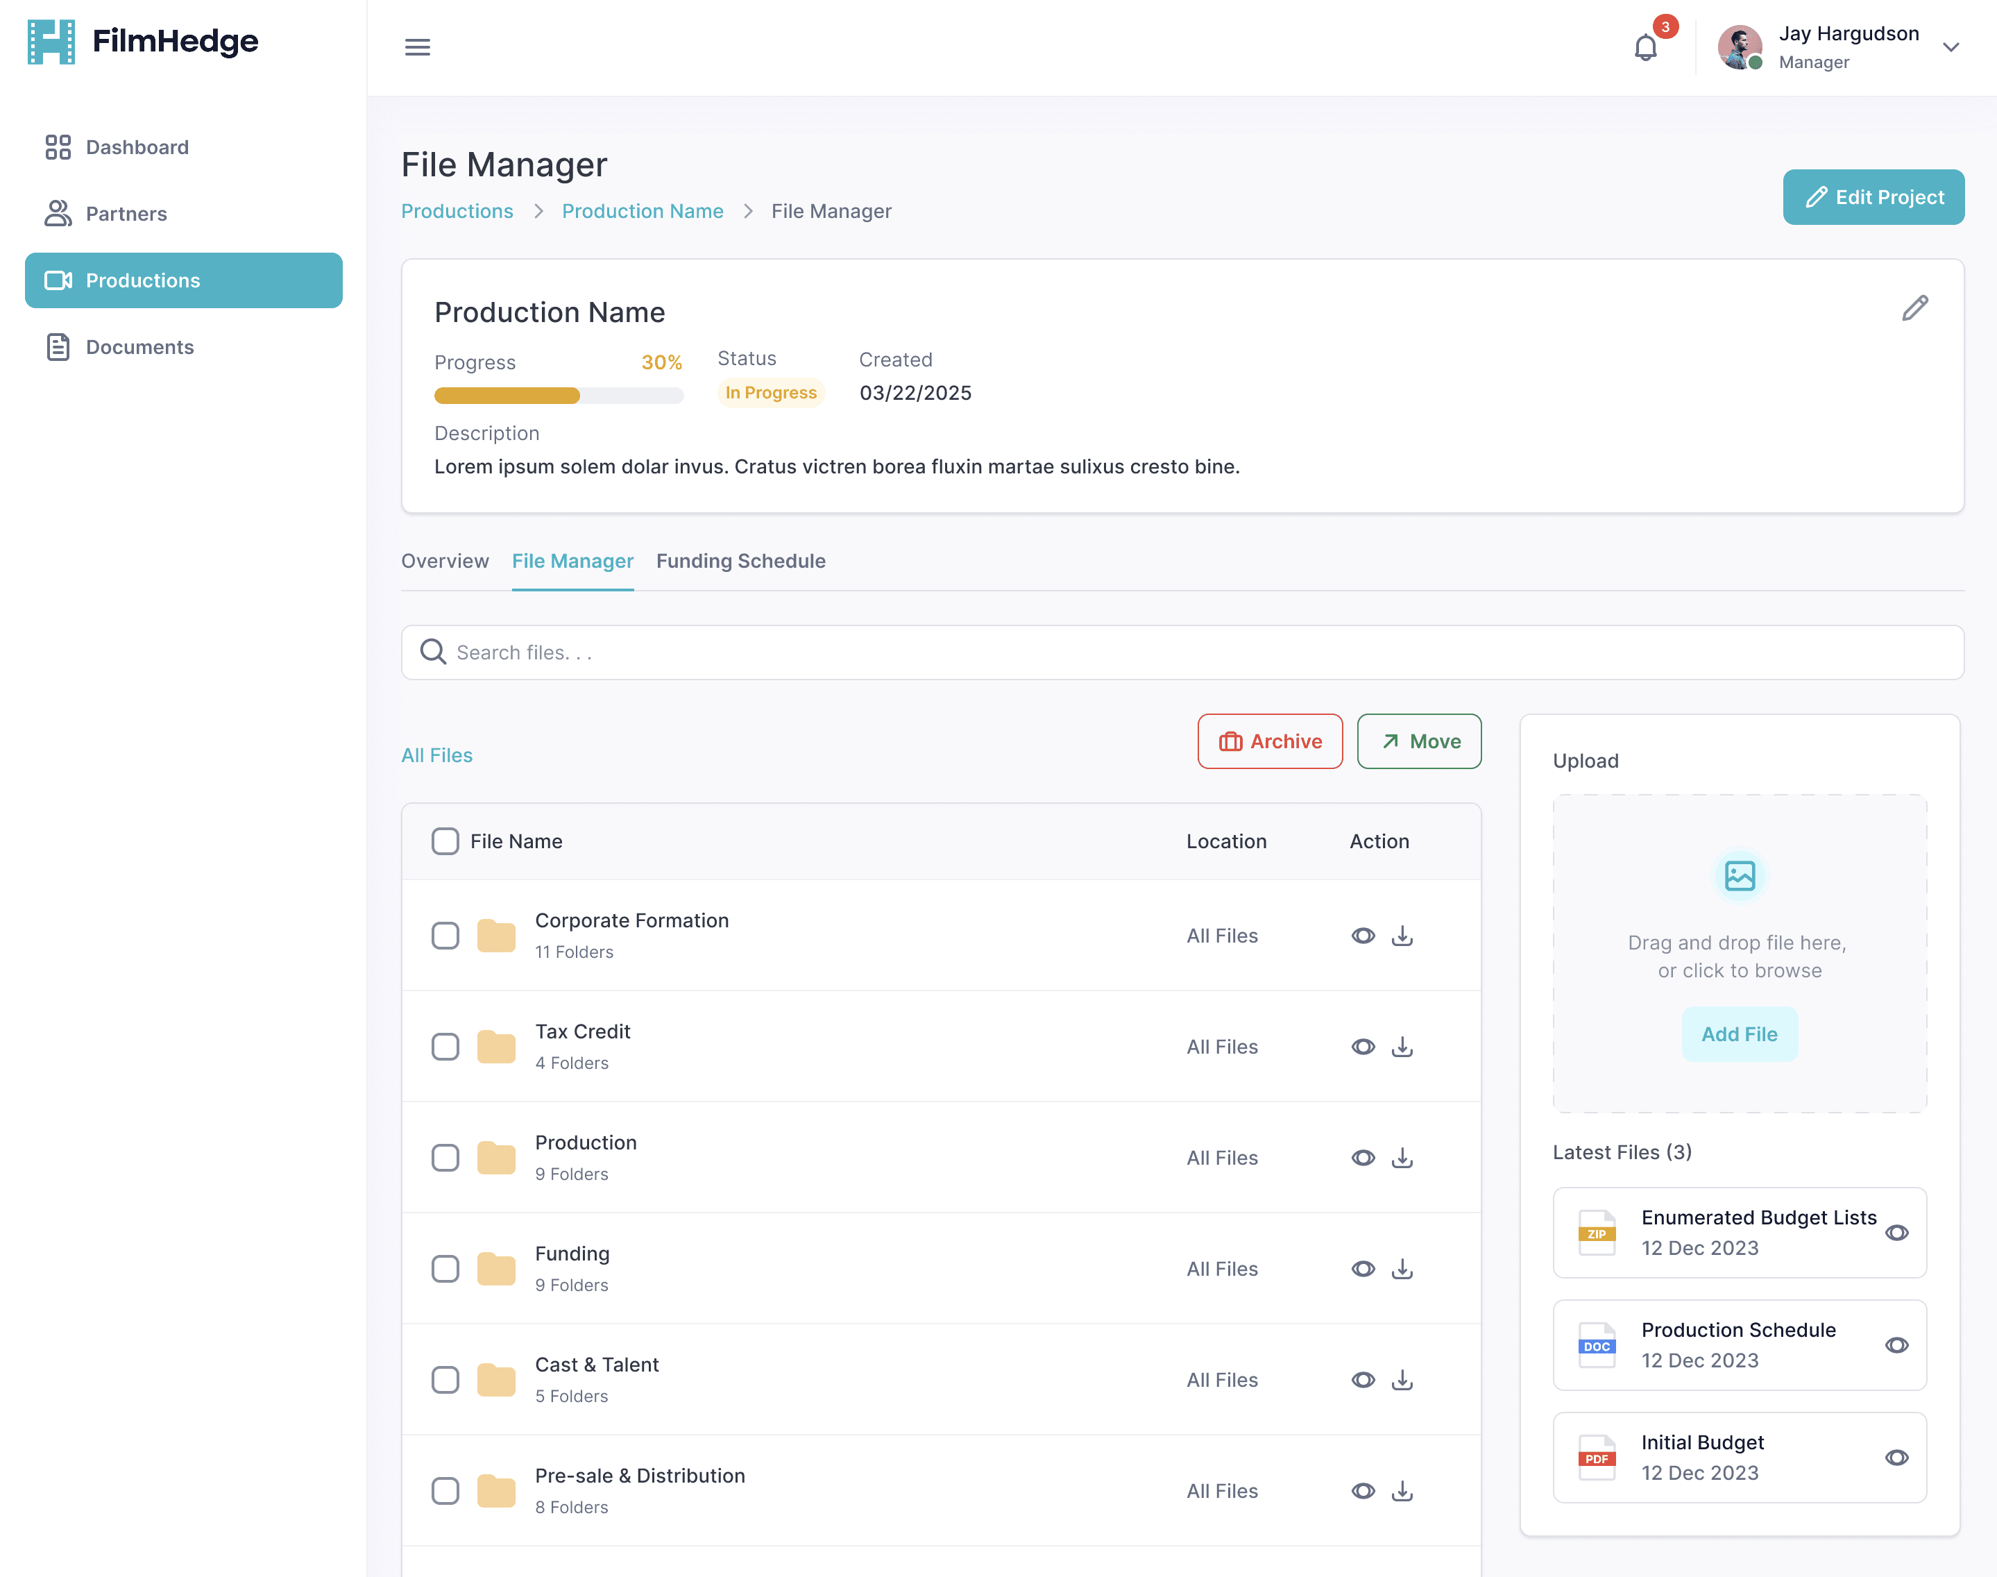Switch to the File Manager tab

tap(572, 562)
